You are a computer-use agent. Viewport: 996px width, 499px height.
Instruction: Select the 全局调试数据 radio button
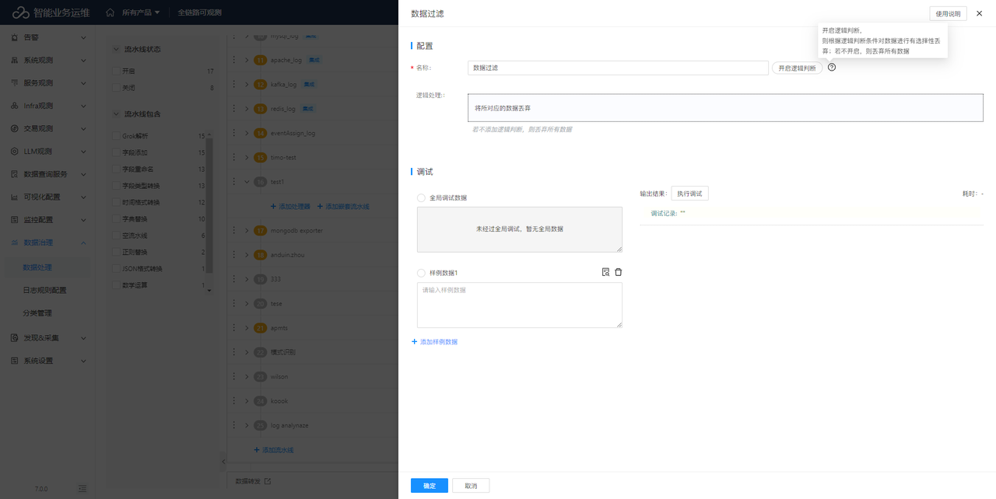pyautogui.click(x=421, y=198)
